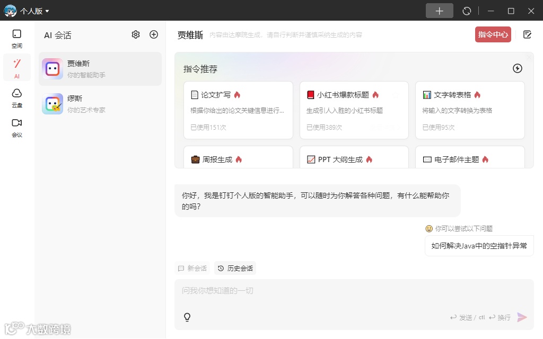This screenshot has height=339, width=543.
Task: Click the lightning icon in 指令推荐
Action: pos(517,68)
